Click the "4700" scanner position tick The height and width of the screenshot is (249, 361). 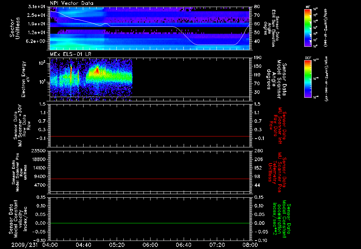[39, 185]
